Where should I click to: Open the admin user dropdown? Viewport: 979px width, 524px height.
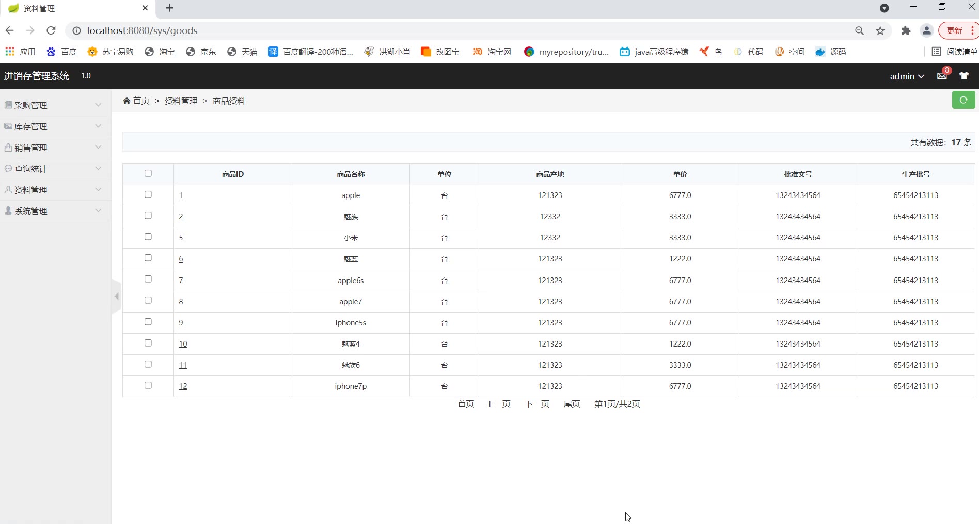pos(907,76)
